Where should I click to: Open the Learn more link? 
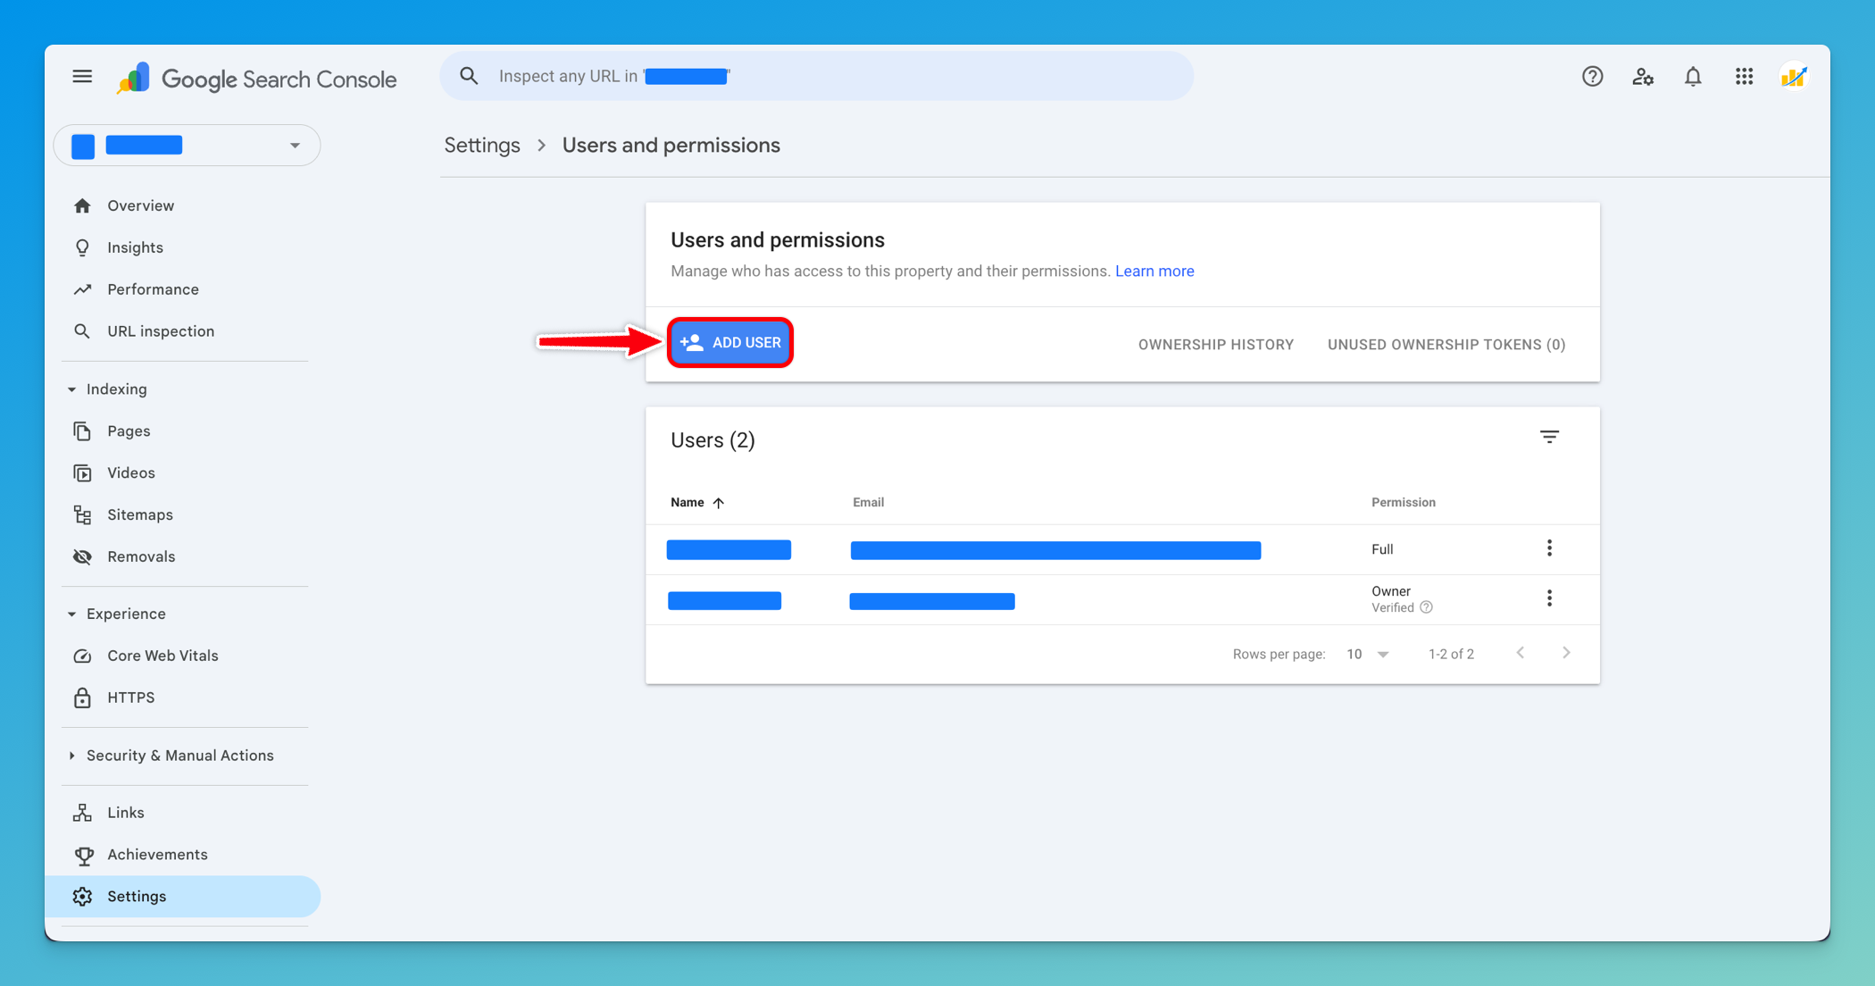1154,271
